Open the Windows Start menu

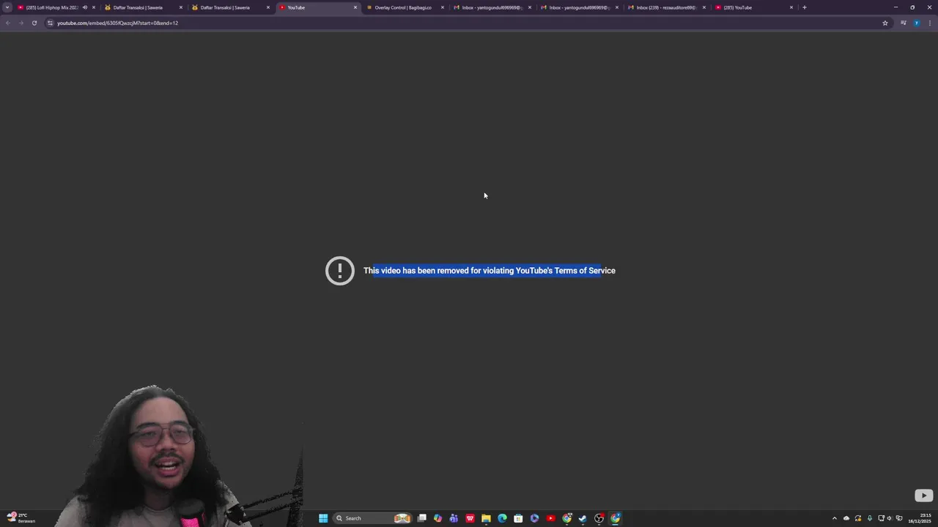point(323,518)
